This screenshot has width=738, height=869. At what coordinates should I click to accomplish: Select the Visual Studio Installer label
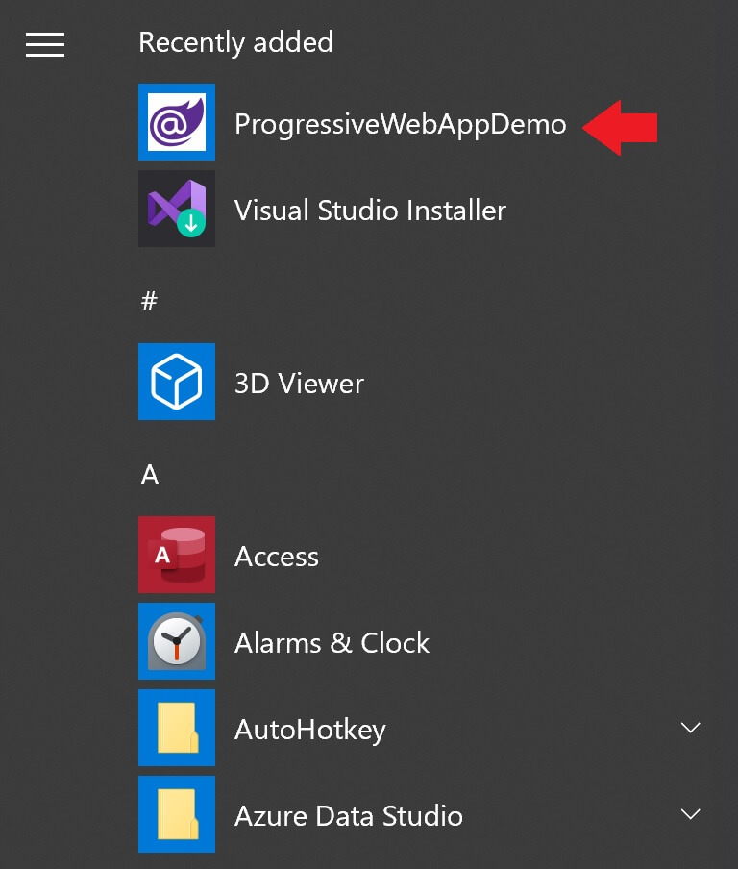click(370, 211)
